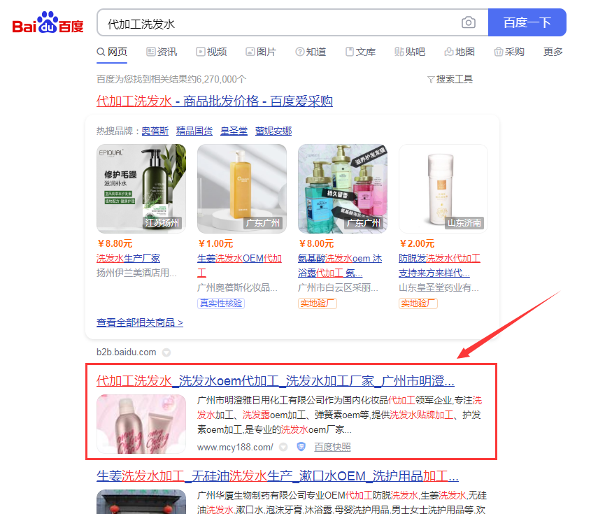Screen dimensions: 591x514
Task: Click 实地验厂 badge under 山东皇圣堂药业
Action: 418,304
